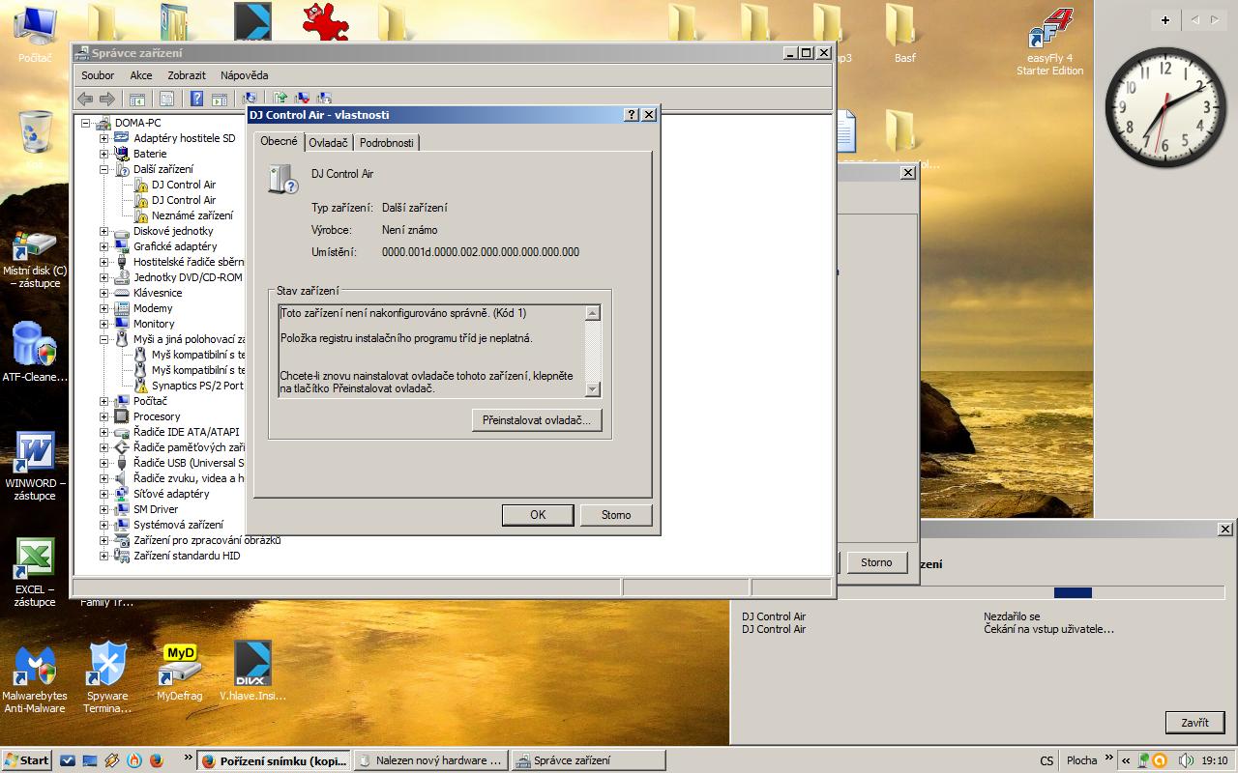Viewport: 1238px width, 773px height.
Task: Expand Zařízení standardu HID node
Action: [103, 556]
